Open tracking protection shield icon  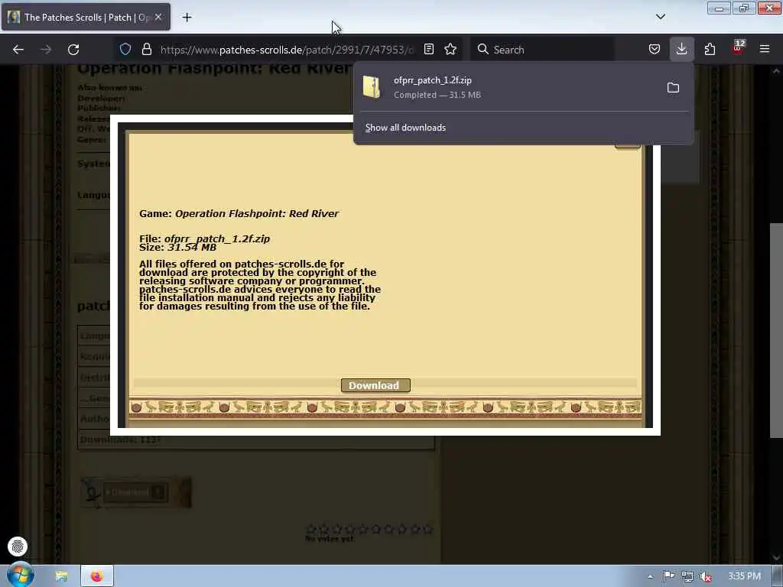click(x=125, y=49)
